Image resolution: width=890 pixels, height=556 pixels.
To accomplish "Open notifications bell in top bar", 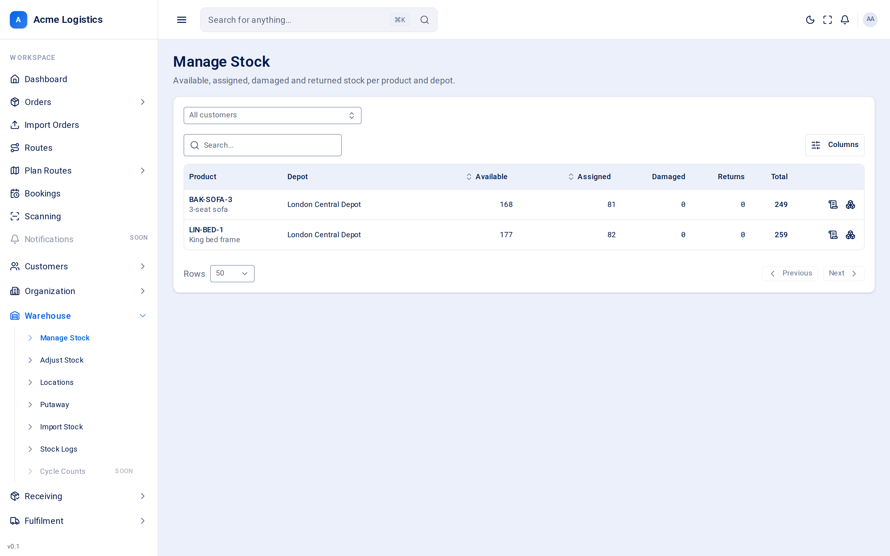I will pos(845,20).
